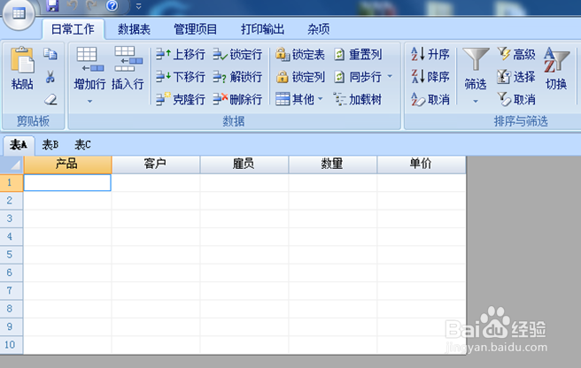
Task: Select row header 8
Action: (x=12, y=309)
